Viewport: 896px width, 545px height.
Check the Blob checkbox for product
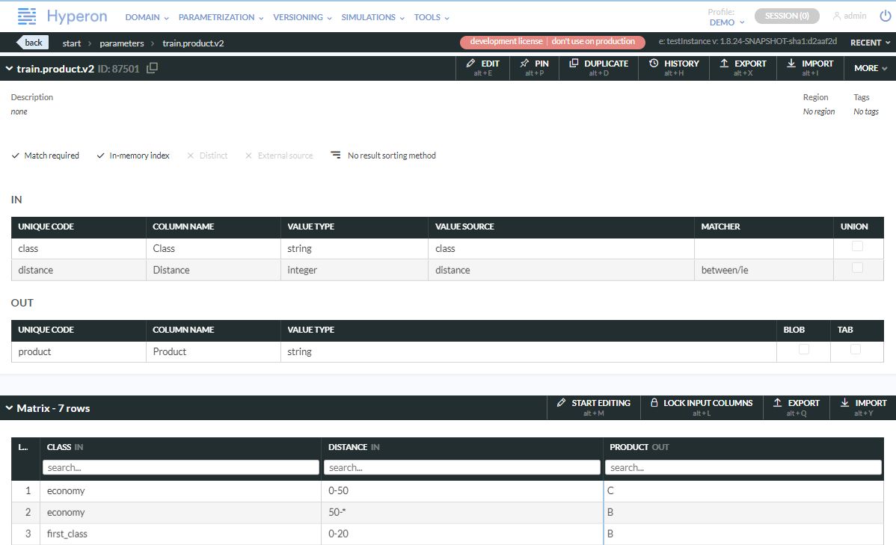803,349
